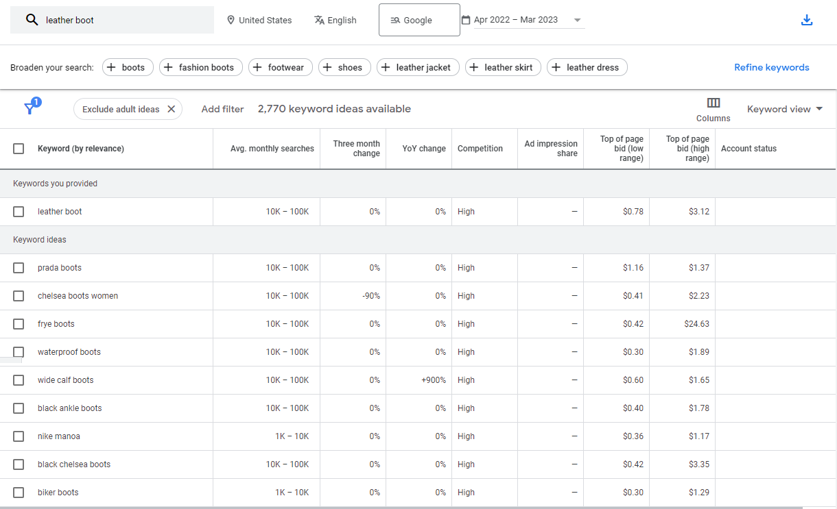Open the filter funnel icon

point(30,108)
